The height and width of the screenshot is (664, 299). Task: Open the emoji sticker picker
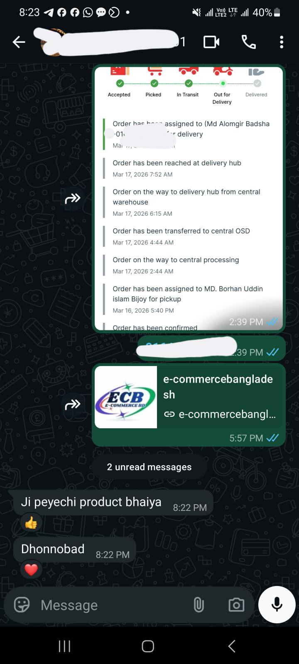22,605
